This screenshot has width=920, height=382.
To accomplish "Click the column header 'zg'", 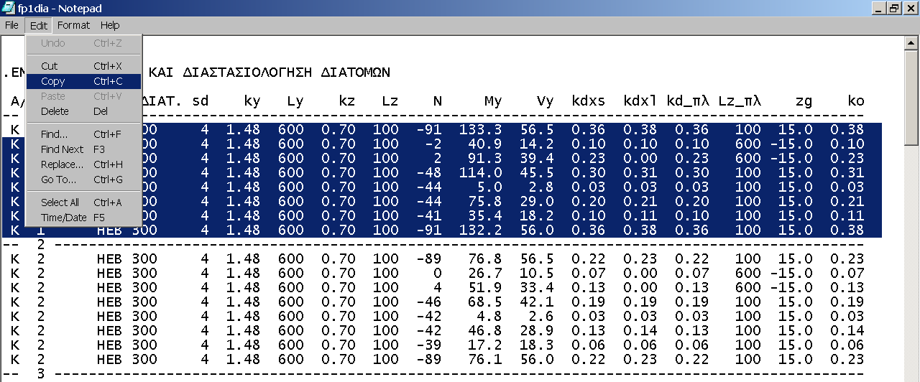I will [x=804, y=101].
